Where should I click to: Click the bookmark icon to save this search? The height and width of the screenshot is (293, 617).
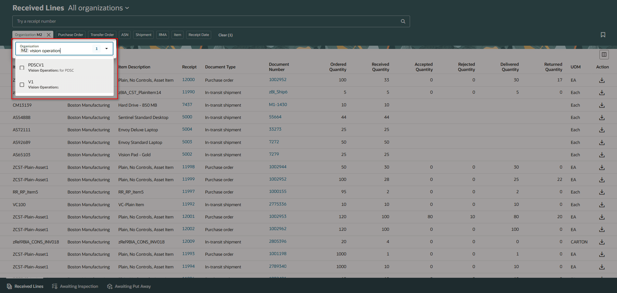603,35
